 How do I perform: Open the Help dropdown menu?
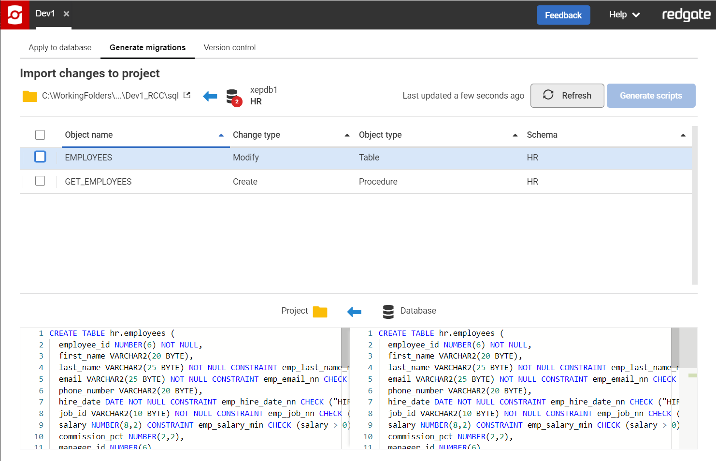tap(624, 15)
